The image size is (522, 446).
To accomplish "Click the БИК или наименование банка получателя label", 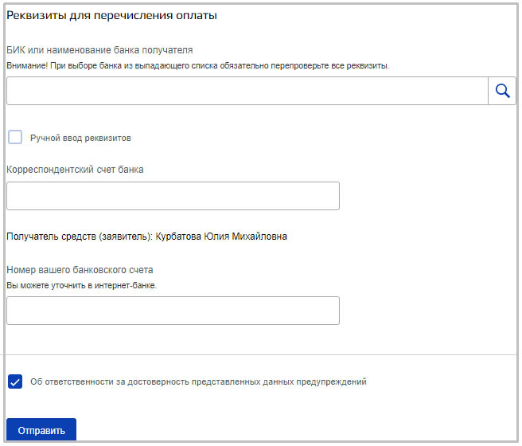I will (99, 50).
